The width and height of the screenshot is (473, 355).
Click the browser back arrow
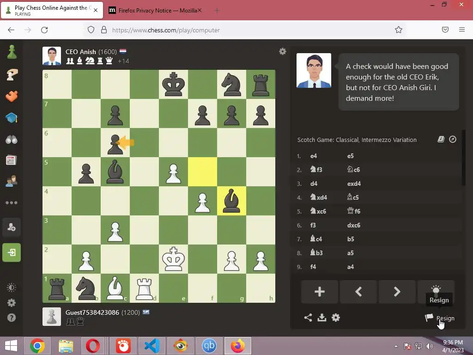[11, 30]
